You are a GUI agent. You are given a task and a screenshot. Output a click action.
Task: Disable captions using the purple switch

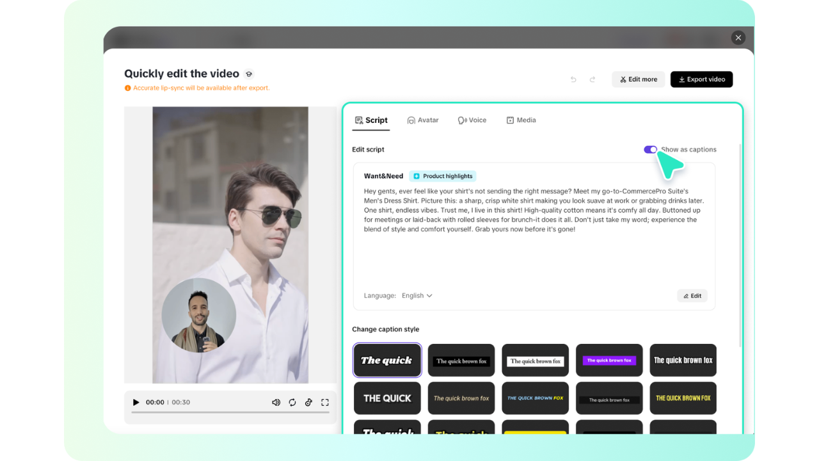(650, 149)
